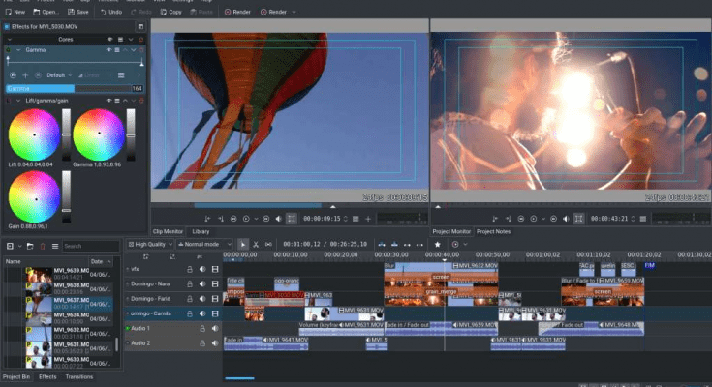
Task: Click the first Render button
Action: pos(237,13)
